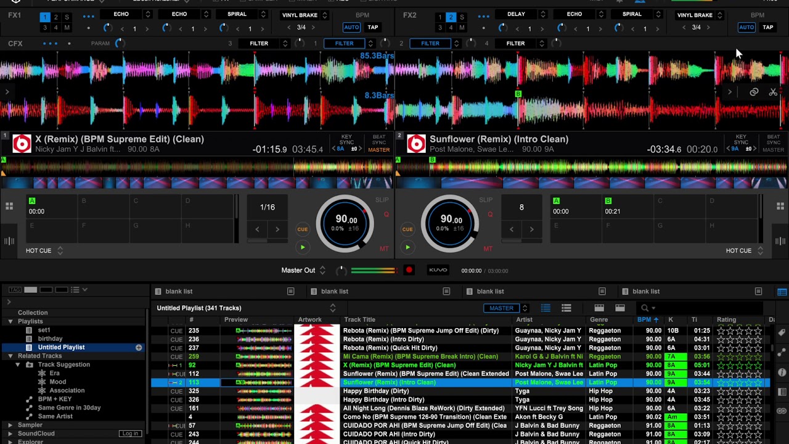Image resolution: width=789 pixels, height=444 pixels.
Task: Toggle the AUTO BPM button in FX2
Action: point(746,27)
